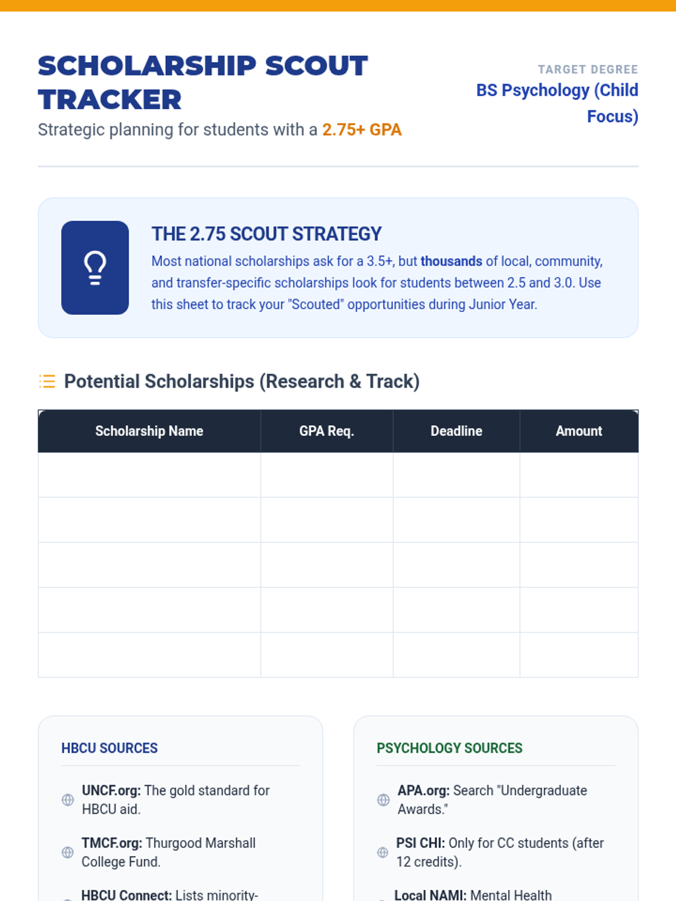Click the Scholarship Name column header

point(149,431)
